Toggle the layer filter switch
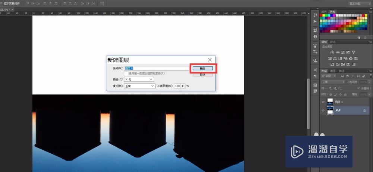Image resolution: width=373 pixels, height=172 pixels. (x=371, y=76)
